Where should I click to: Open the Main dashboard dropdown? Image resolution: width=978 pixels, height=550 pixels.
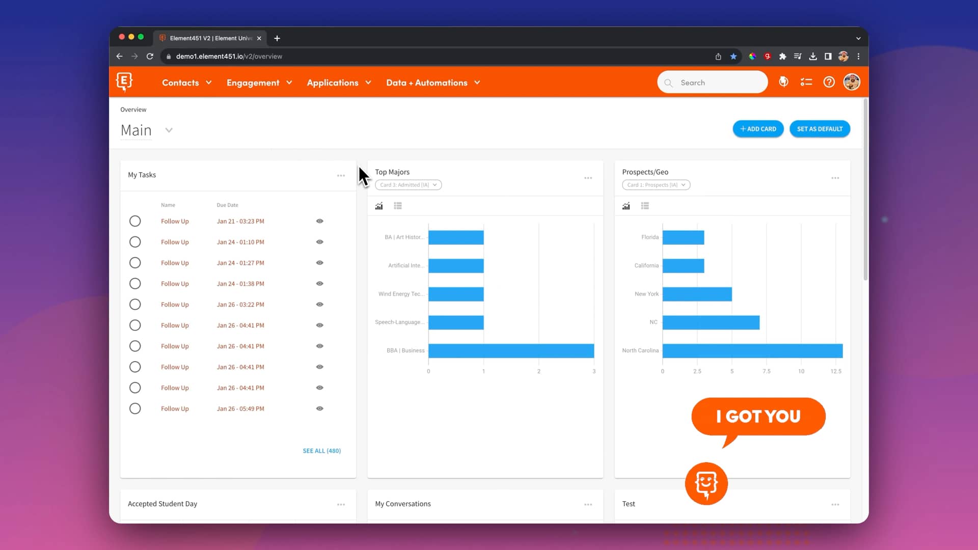(x=169, y=130)
